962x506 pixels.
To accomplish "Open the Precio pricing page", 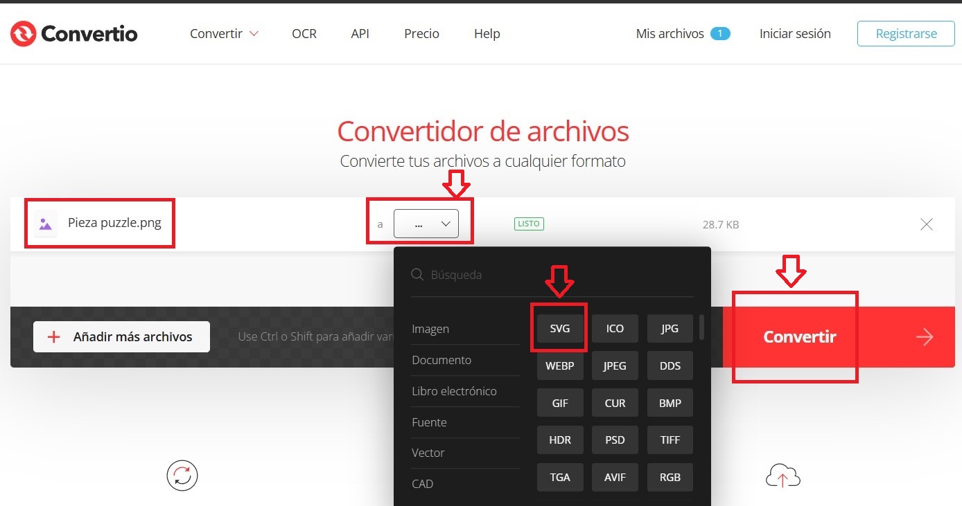I will click(x=421, y=33).
